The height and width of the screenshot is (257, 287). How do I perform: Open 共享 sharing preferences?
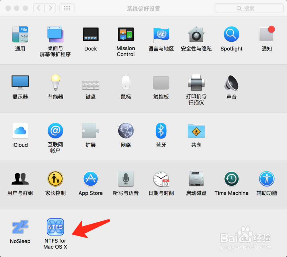196,131
